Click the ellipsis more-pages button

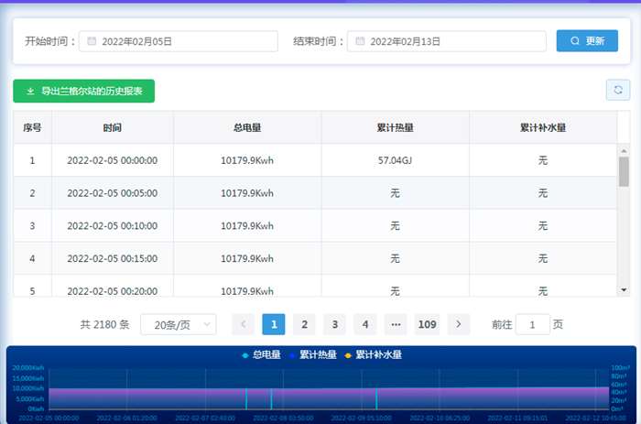(x=396, y=324)
